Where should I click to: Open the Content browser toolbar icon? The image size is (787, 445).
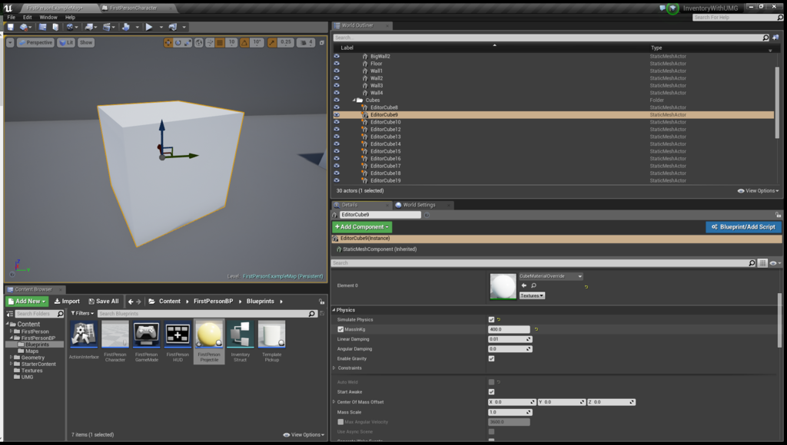pyautogui.click(x=43, y=27)
